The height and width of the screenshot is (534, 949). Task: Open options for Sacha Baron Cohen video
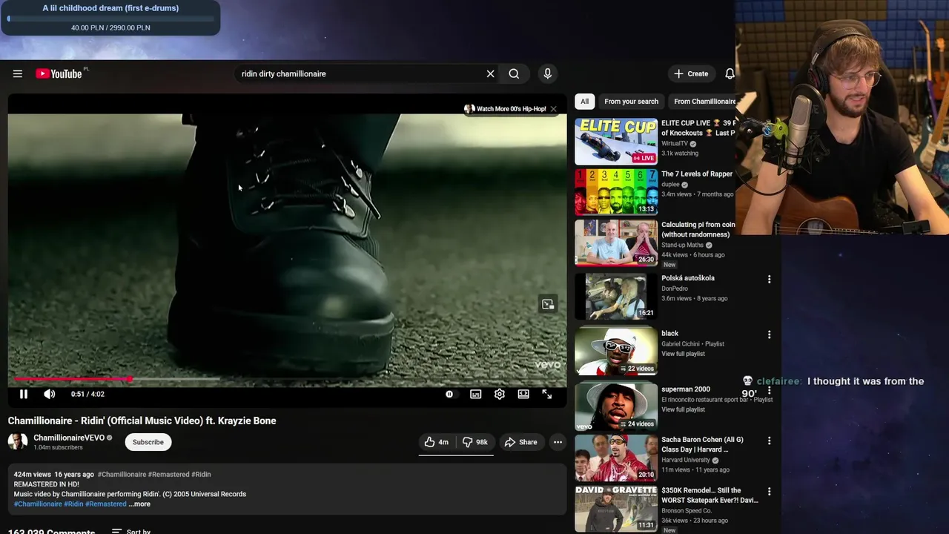click(x=769, y=441)
